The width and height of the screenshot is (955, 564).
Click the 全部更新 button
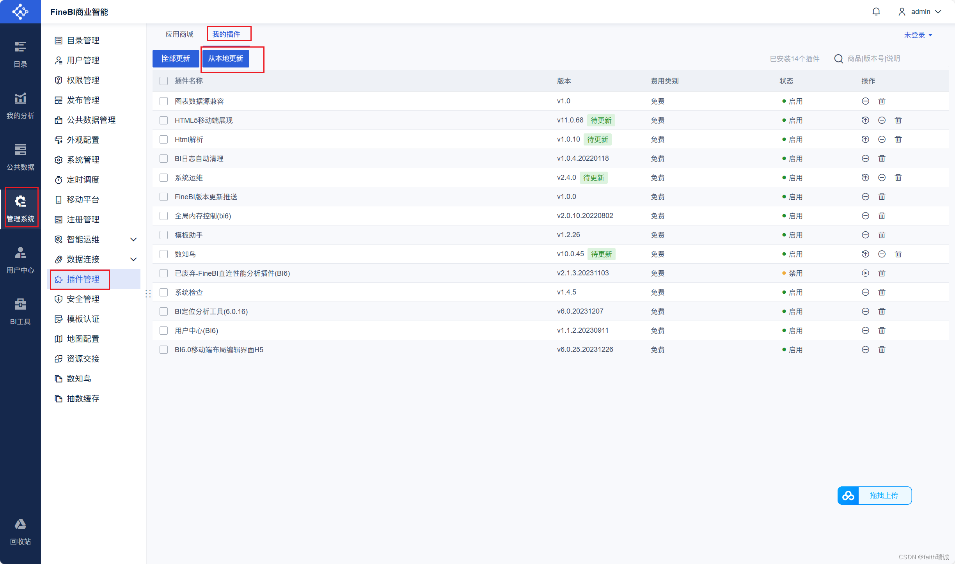click(176, 59)
